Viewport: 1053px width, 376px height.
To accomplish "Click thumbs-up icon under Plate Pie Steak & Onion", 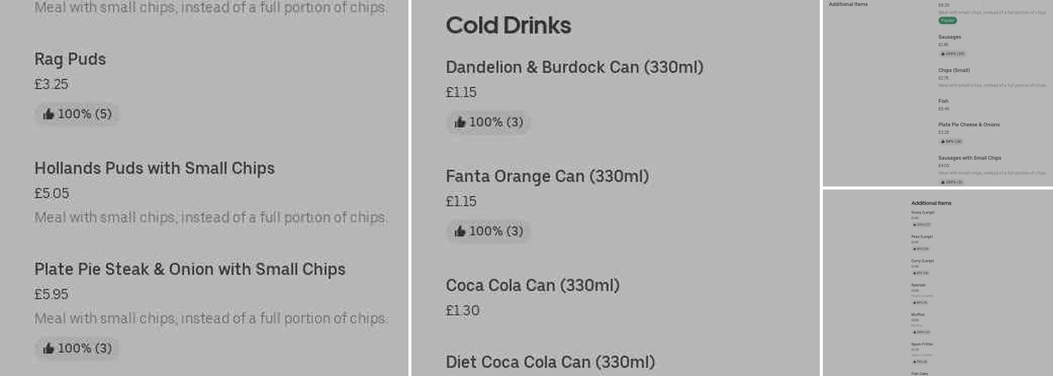I will point(48,348).
